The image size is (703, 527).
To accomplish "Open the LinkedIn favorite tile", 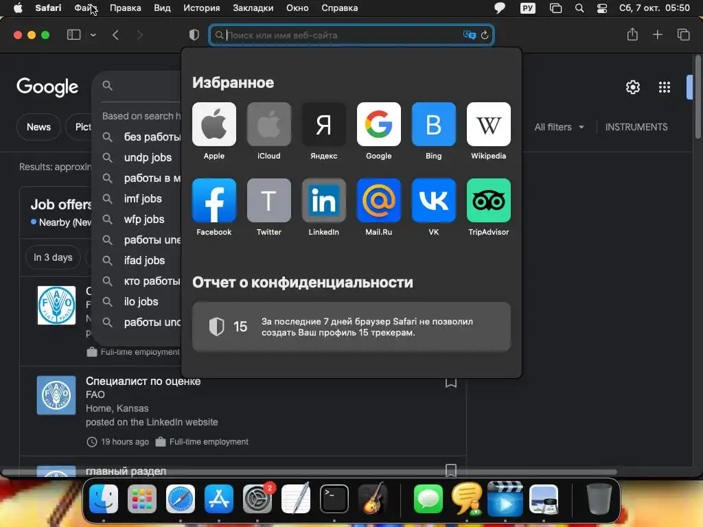I will pos(324,200).
